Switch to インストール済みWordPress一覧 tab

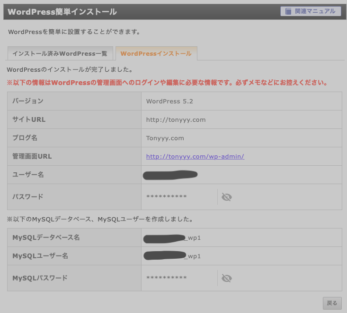[60, 53]
